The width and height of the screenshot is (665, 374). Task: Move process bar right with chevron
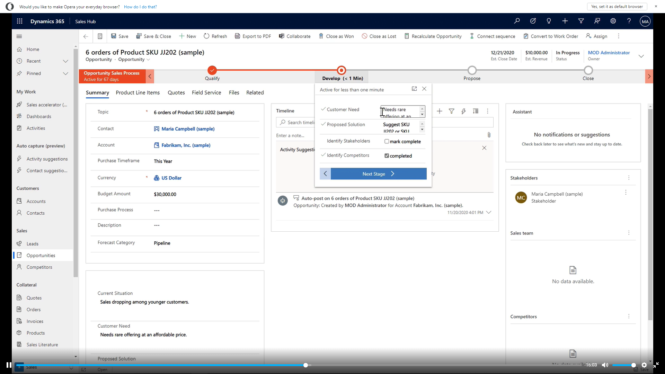tap(649, 77)
